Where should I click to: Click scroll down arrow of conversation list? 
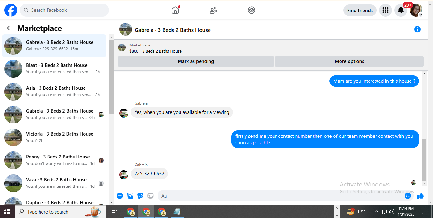[x=111, y=202]
